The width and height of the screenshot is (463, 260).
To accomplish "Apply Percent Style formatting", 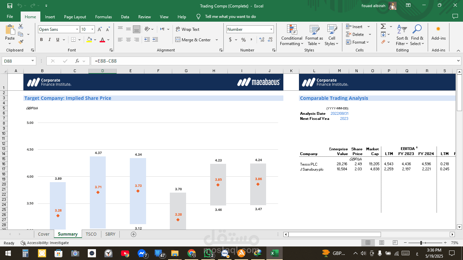I will (243, 40).
